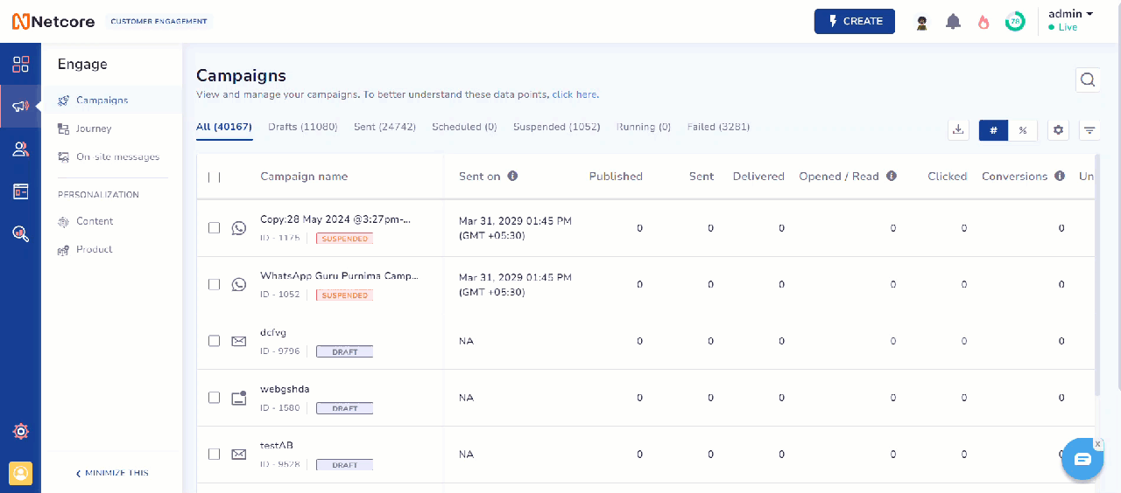The width and height of the screenshot is (1121, 493).
Task: Open the settings gear icon in sidebar
Action: point(20,431)
